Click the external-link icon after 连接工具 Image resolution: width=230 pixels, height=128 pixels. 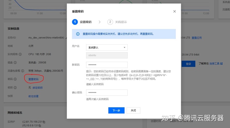[x=221, y=63]
